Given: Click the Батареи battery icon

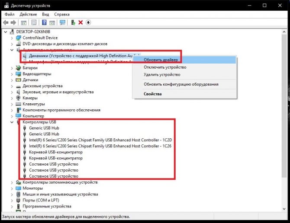Looking at the screenshot, I should pos(18,68).
